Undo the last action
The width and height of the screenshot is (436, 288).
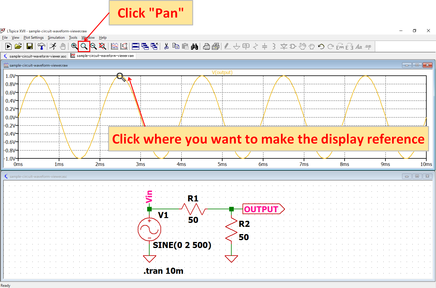pos(321,46)
